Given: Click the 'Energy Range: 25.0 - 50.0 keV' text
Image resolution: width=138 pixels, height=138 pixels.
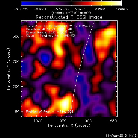Looking at the screenshot, I should coord(50,32).
